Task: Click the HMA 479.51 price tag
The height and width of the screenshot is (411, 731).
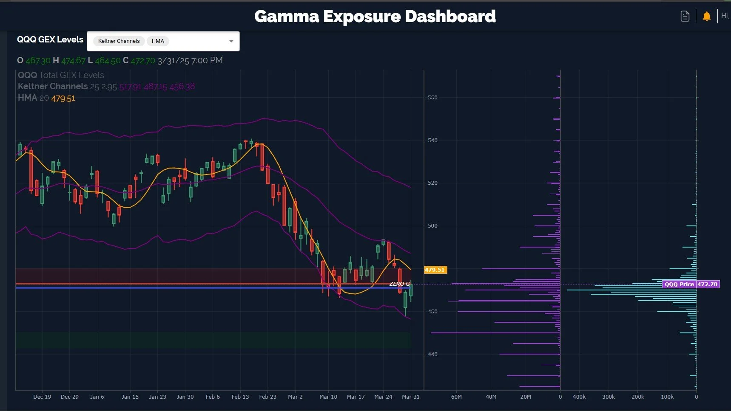Action: pyautogui.click(x=435, y=270)
